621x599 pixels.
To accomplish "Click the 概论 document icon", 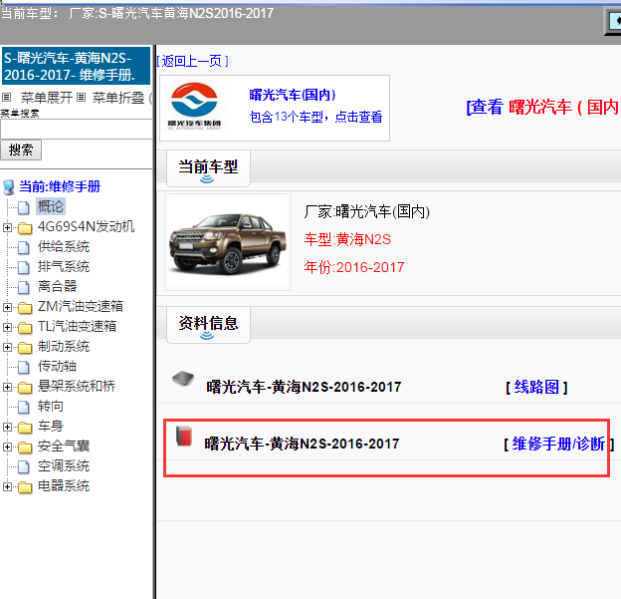I will pyautogui.click(x=23, y=207).
